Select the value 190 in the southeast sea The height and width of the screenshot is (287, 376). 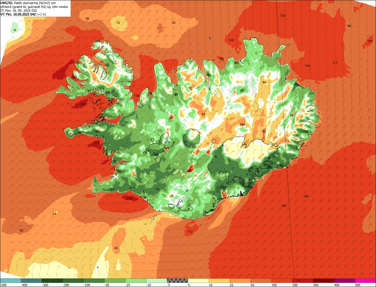[306, 196]
